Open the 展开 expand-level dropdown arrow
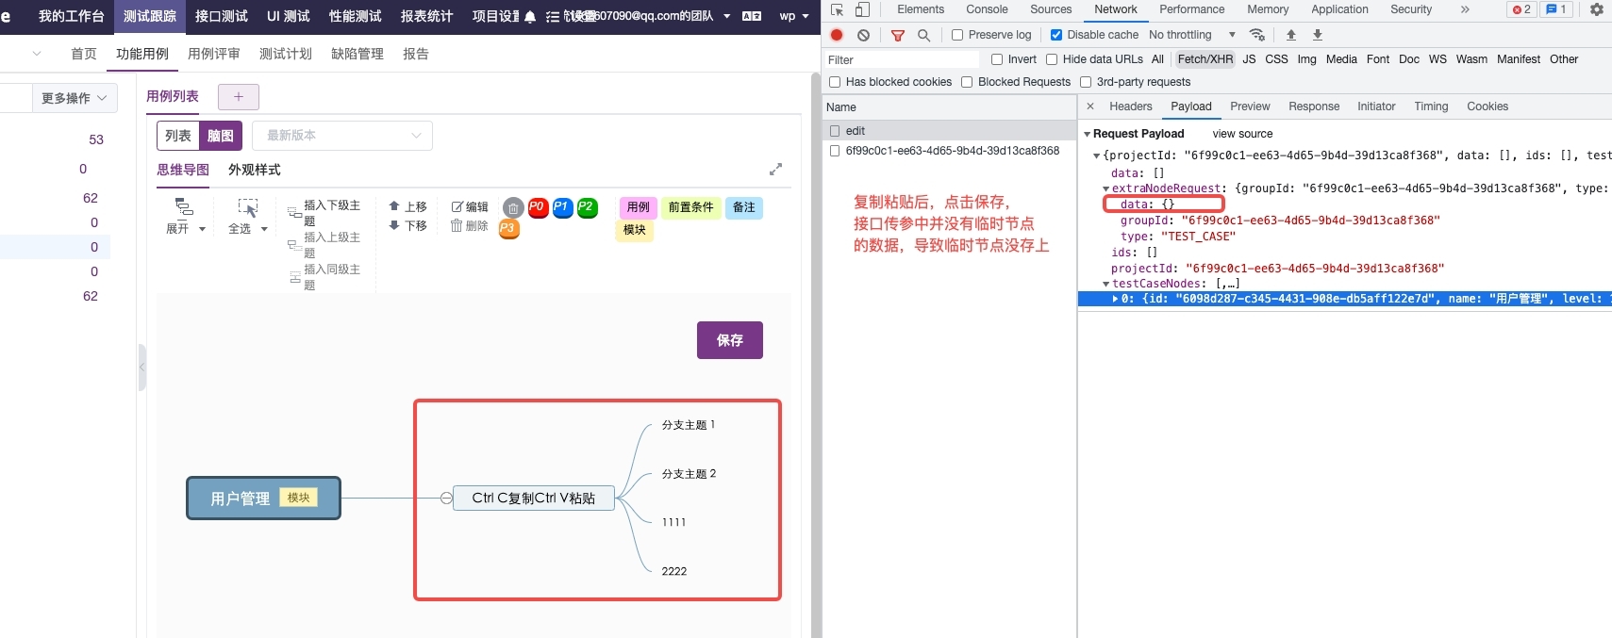 202,229
